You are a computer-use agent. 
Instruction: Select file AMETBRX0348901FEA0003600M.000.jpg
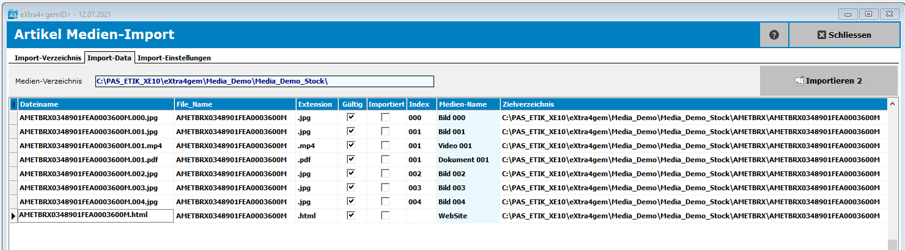point(96,117)
